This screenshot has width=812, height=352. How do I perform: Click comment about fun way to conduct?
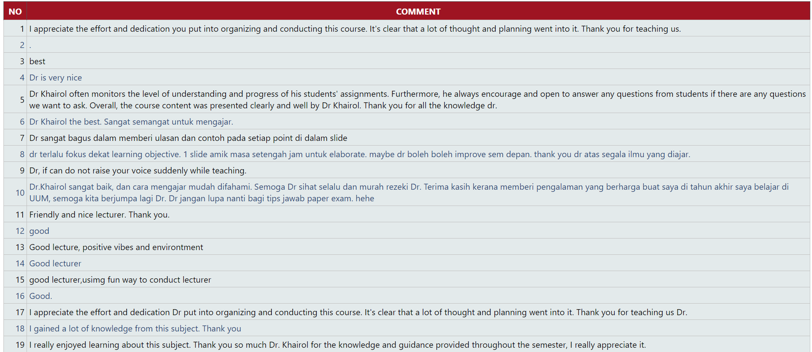120,280
